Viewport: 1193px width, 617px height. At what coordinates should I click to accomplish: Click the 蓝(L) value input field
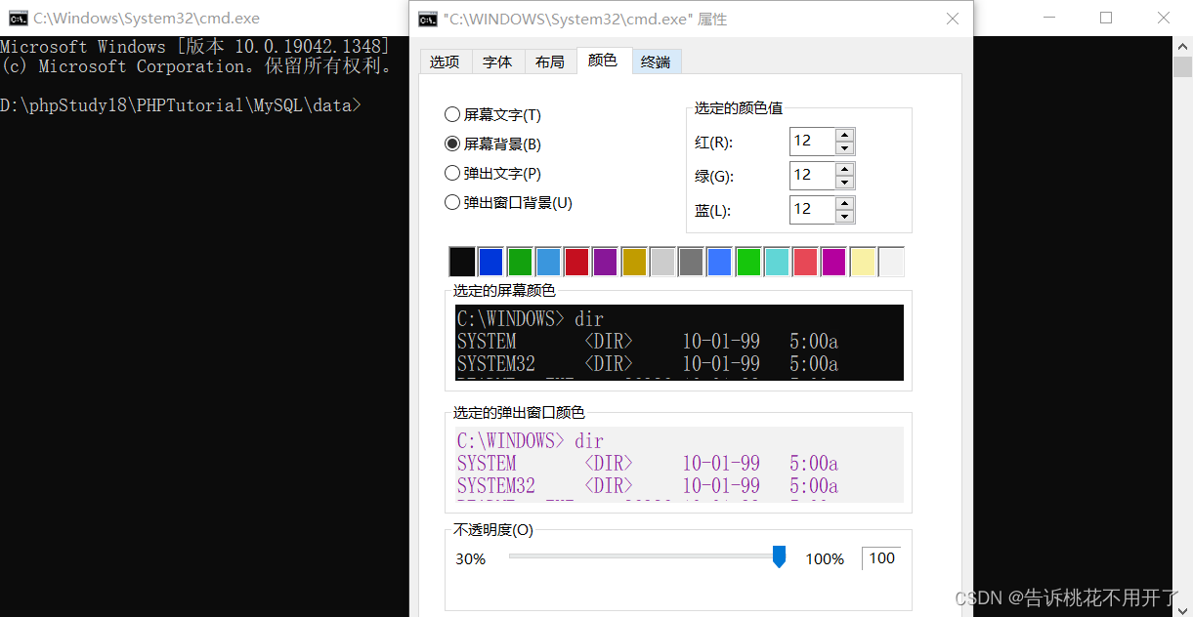pos(813,210)
